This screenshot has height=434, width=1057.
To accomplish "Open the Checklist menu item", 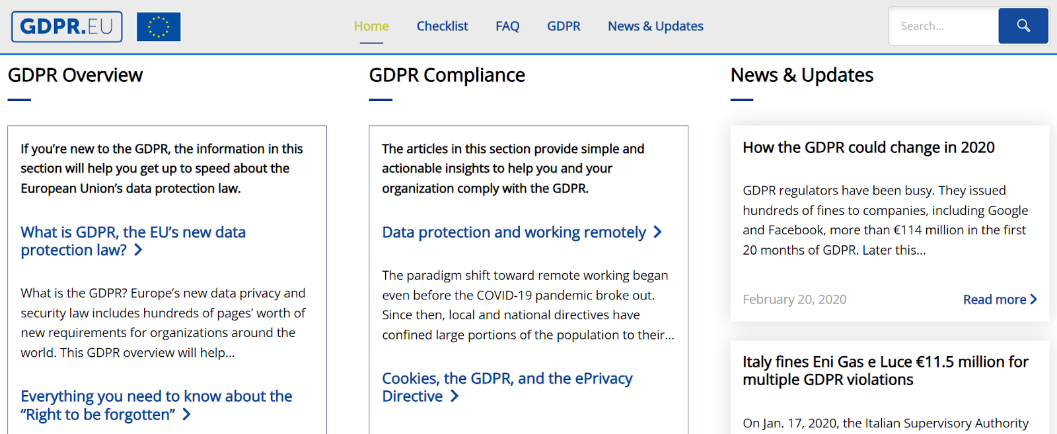I will click(442, 26).
